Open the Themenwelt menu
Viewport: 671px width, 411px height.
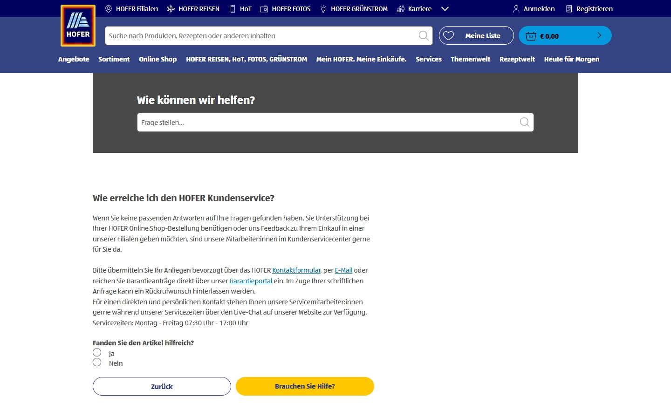coord(471,59)
